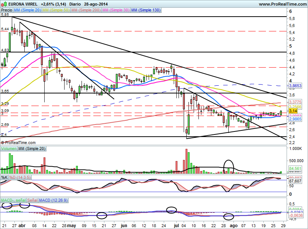Image resolution: width=308 pixels, height=229 pixels.
Task: Click the Señal label in MACD panel
Action: click(32, 200)
